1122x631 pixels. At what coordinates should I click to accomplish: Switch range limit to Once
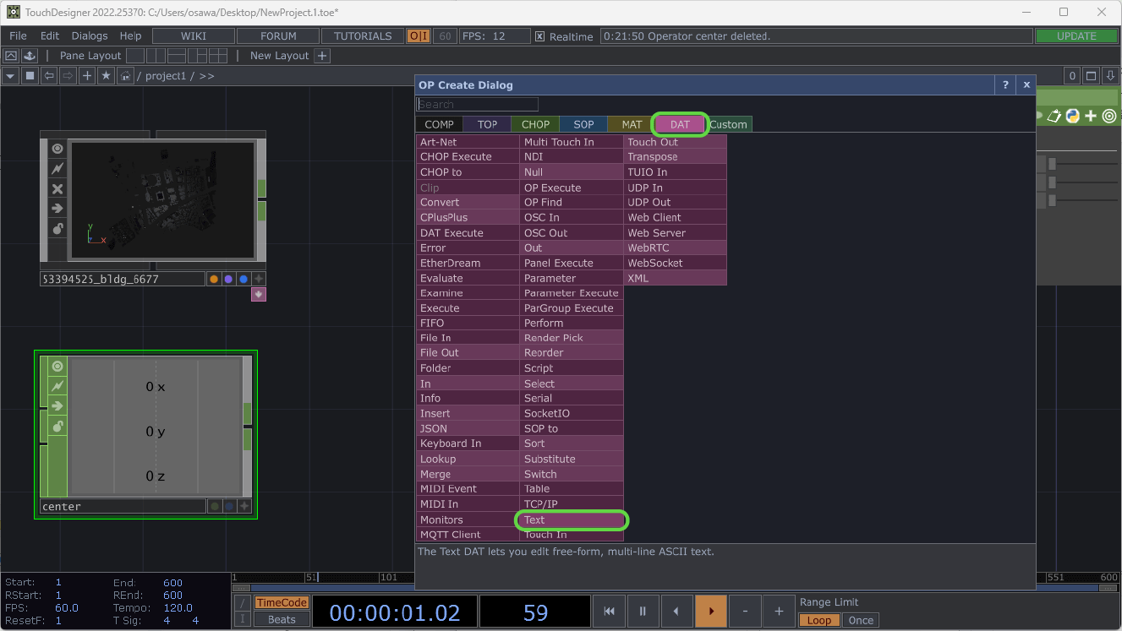(861, 620)
